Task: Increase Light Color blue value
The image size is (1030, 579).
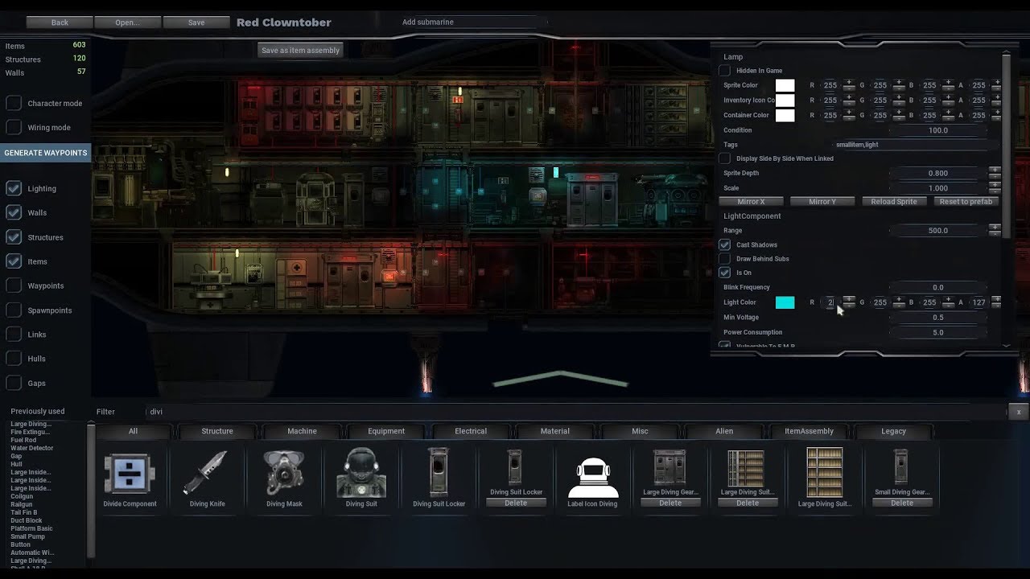Action: click(947, 299)
